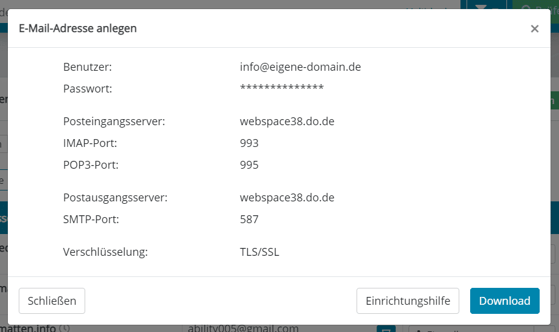The height and width of the screenshot is (332, 559).
Task: Click the Verschlüsselung label
Action: pyautogui.click(x=105, y=252)
